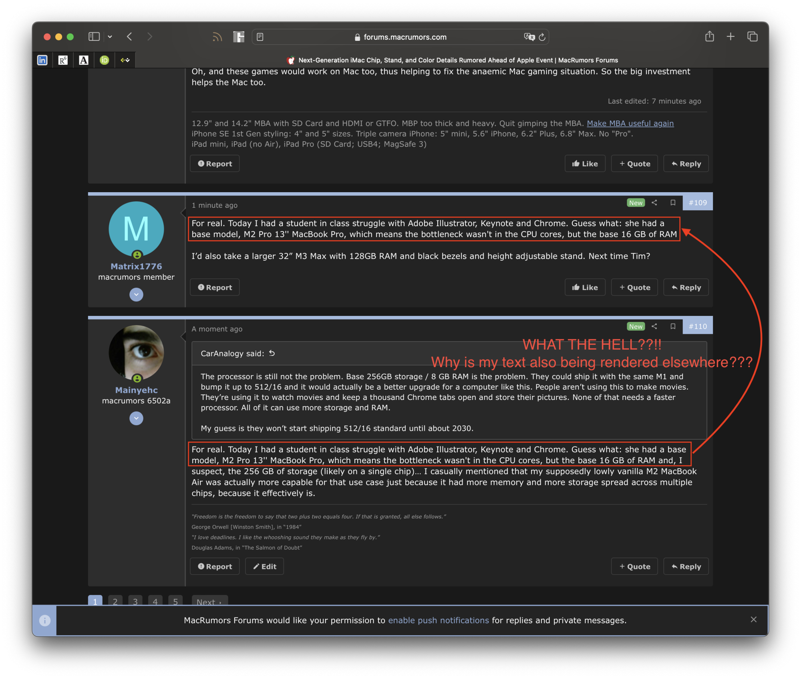Viewport: 801px width, 679px height.
Task: Go to page 3 of thread
Action: 135,601
